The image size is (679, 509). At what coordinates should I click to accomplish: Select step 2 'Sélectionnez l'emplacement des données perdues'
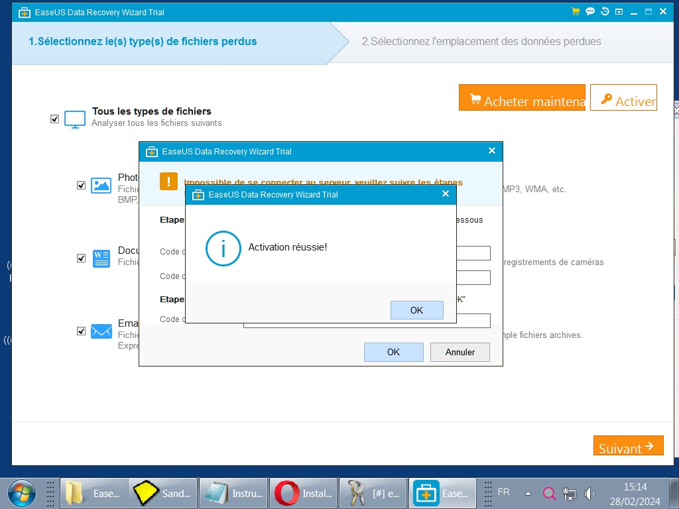pos(481,42)
